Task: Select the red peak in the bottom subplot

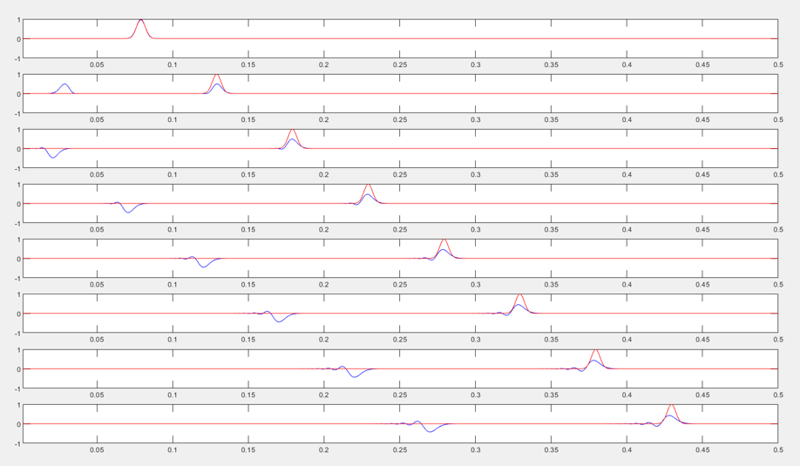Action: [671, 406]
